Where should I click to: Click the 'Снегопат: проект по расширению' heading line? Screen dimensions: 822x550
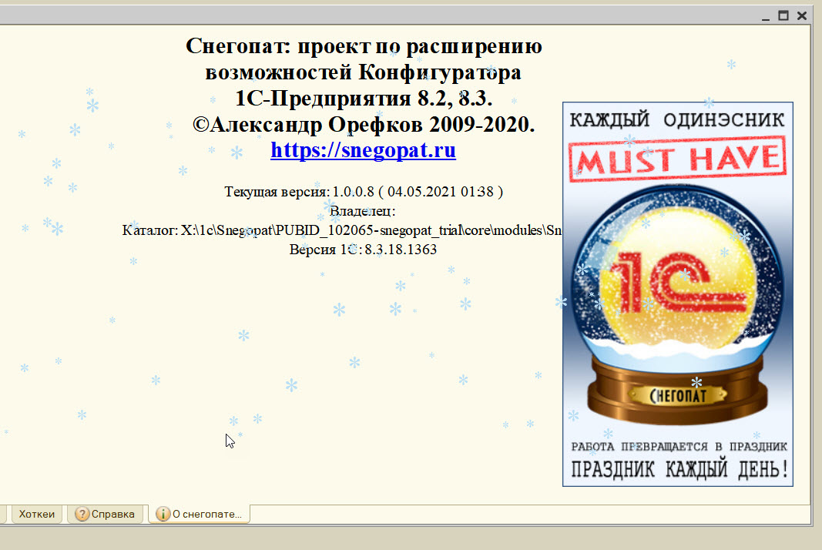point(364,46)
